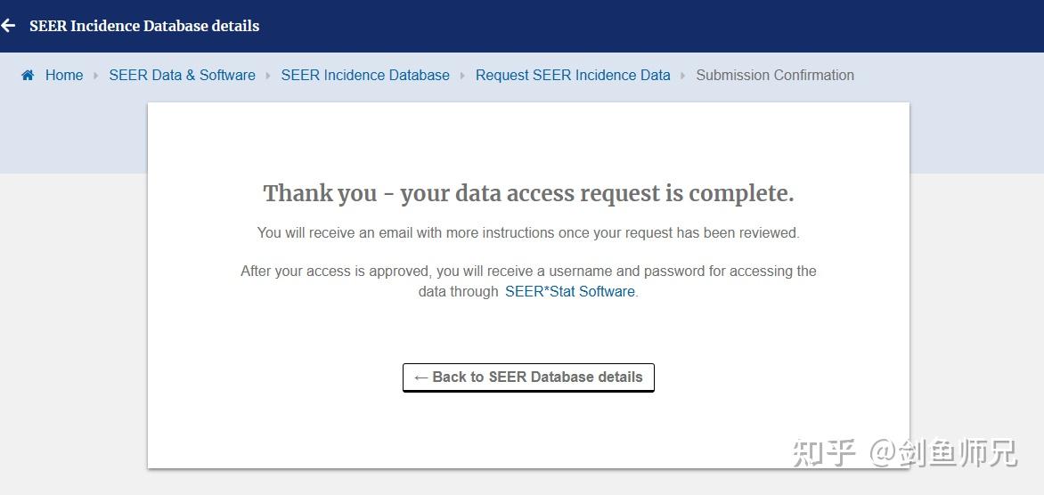Image resolution: width=1044 pixels, height=495 pixels.
Task: Navigate to Request SEER Incidence Data
Action: [573, 76]
